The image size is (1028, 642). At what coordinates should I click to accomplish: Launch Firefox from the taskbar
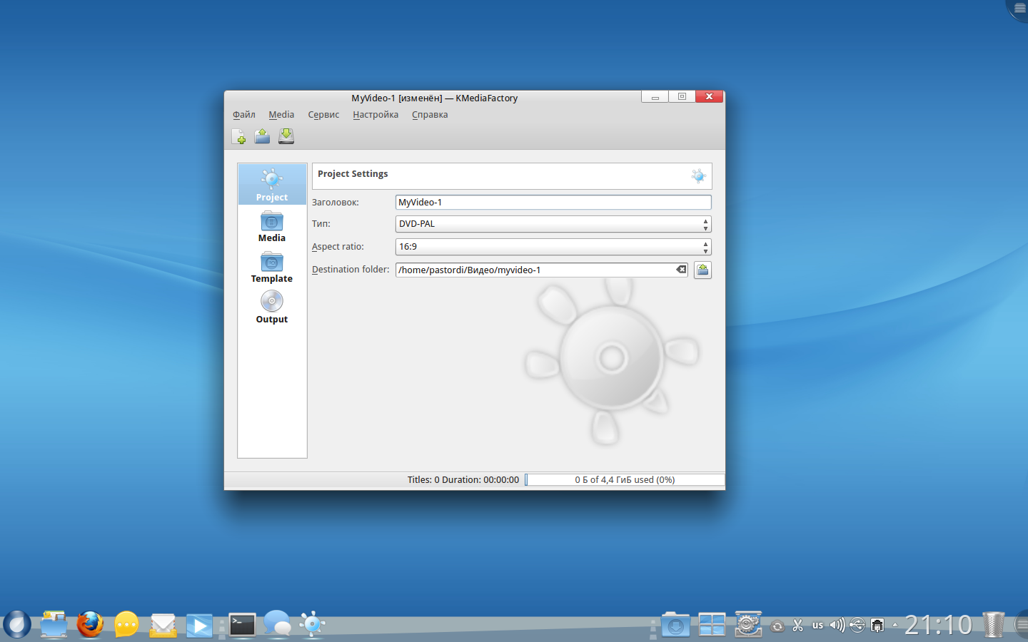(x=90, y=625)
